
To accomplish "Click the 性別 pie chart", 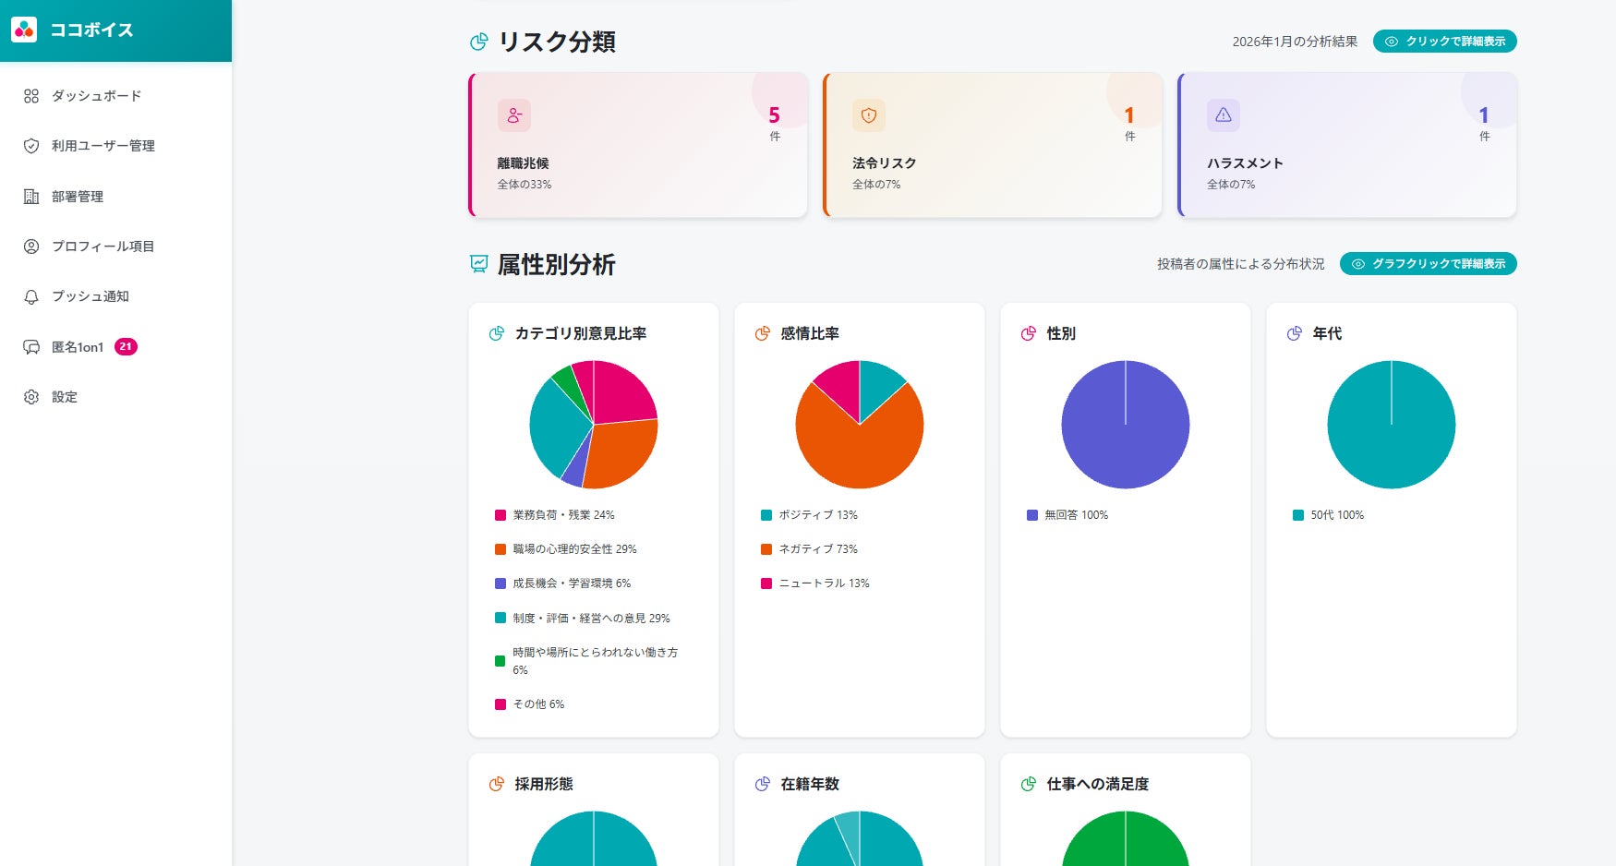I will pos(1126,425).
